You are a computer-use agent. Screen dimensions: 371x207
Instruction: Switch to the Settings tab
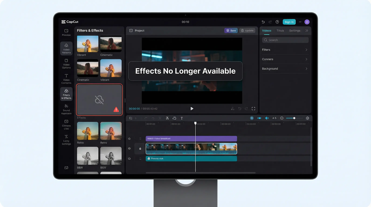(x=294, y=30)
